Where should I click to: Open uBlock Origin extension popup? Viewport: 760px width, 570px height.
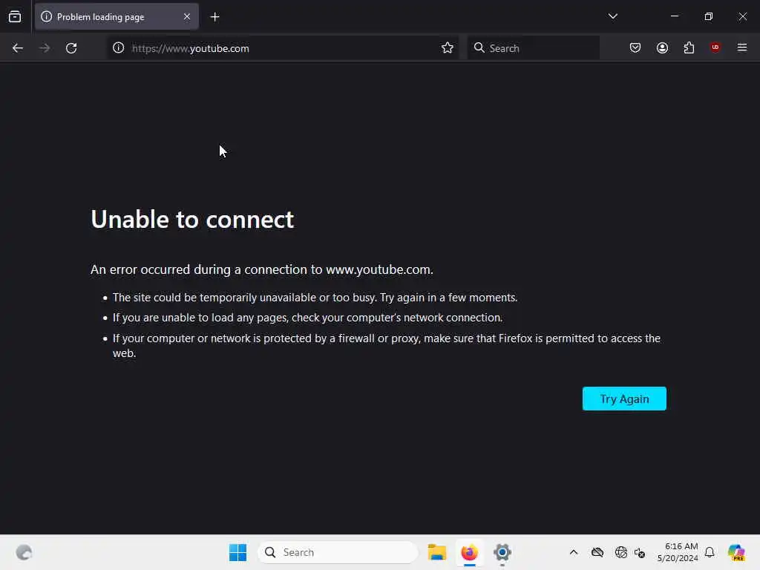[715, 47]
